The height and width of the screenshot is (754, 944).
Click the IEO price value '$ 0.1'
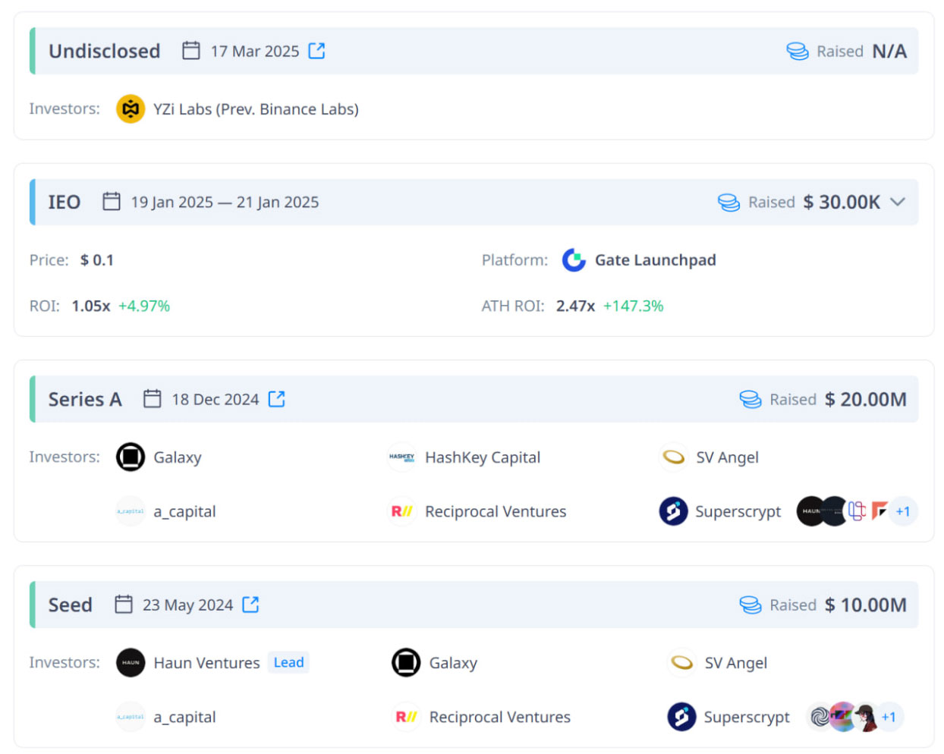(x=97, y=260)
